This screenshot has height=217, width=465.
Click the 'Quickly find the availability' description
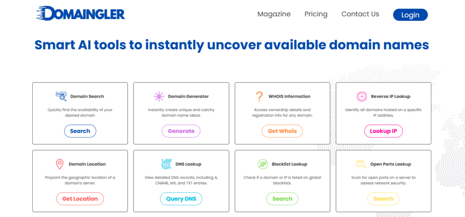click(x=80, y=112)
